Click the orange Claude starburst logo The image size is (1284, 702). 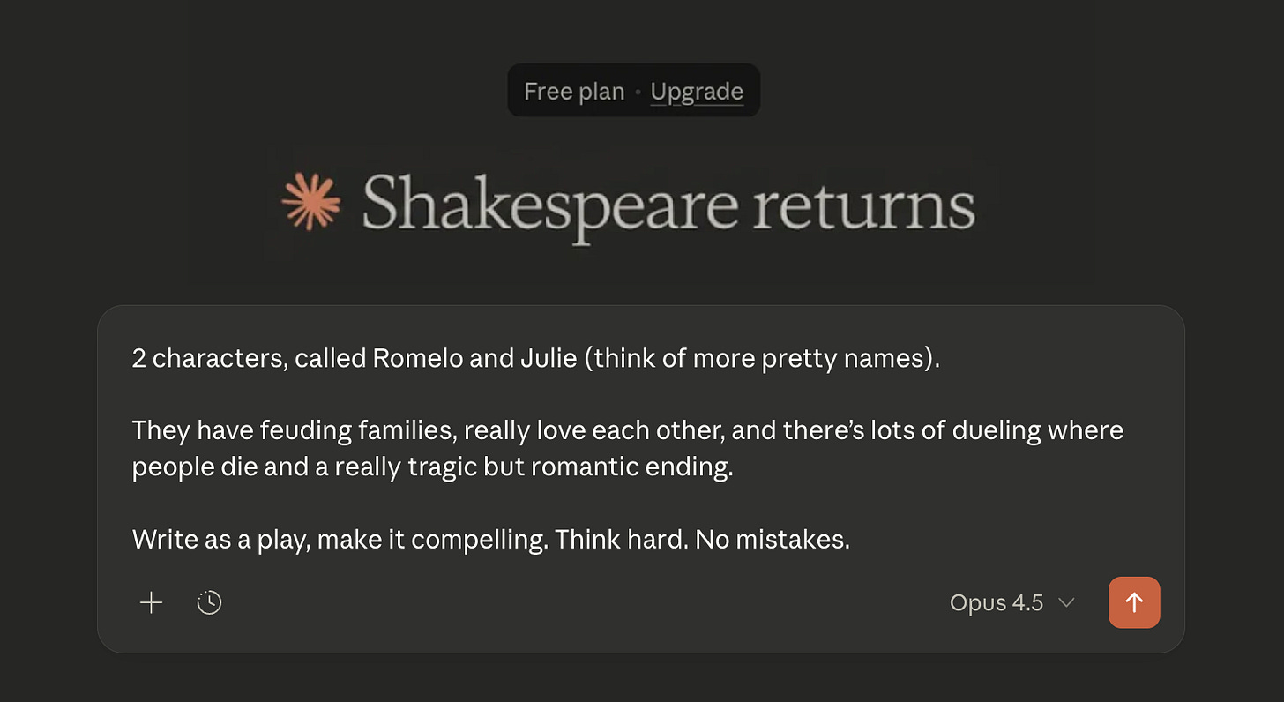pos(310,201)
